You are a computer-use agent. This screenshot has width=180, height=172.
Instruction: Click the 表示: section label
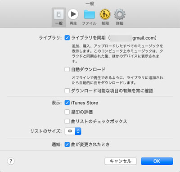(x=57, y=103)
